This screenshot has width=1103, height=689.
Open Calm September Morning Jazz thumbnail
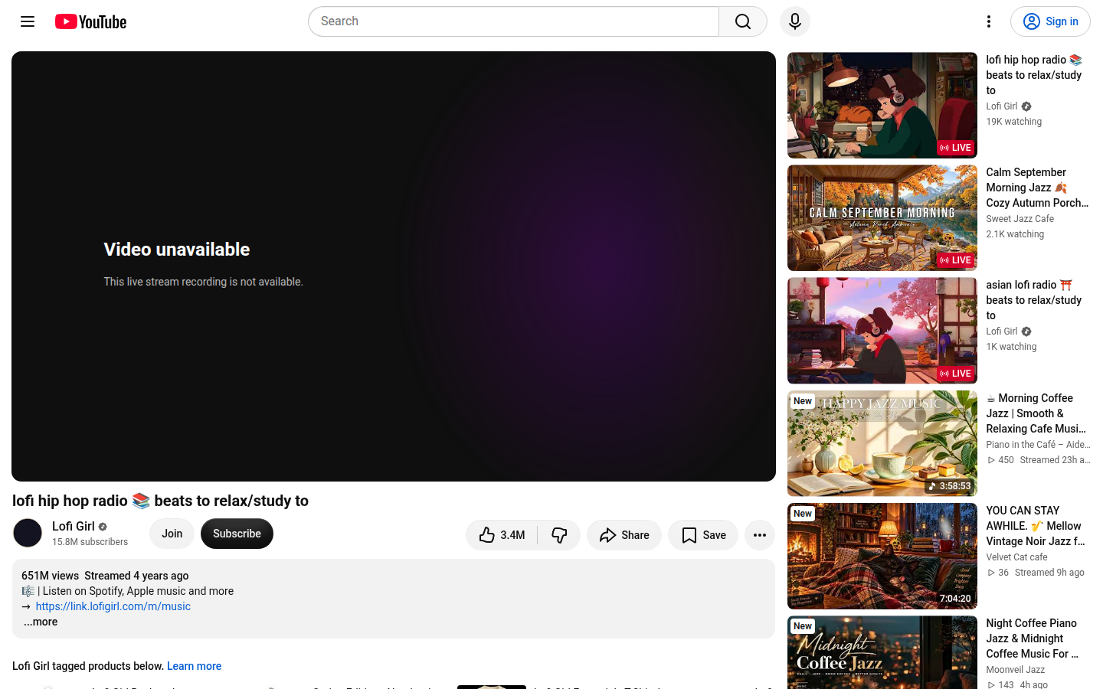pos(882,218)
